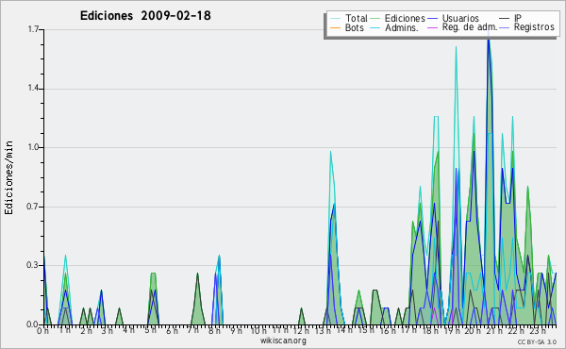Click the x-axis label '8 h'
Screen dimensions: 566x349
[214, 331]
